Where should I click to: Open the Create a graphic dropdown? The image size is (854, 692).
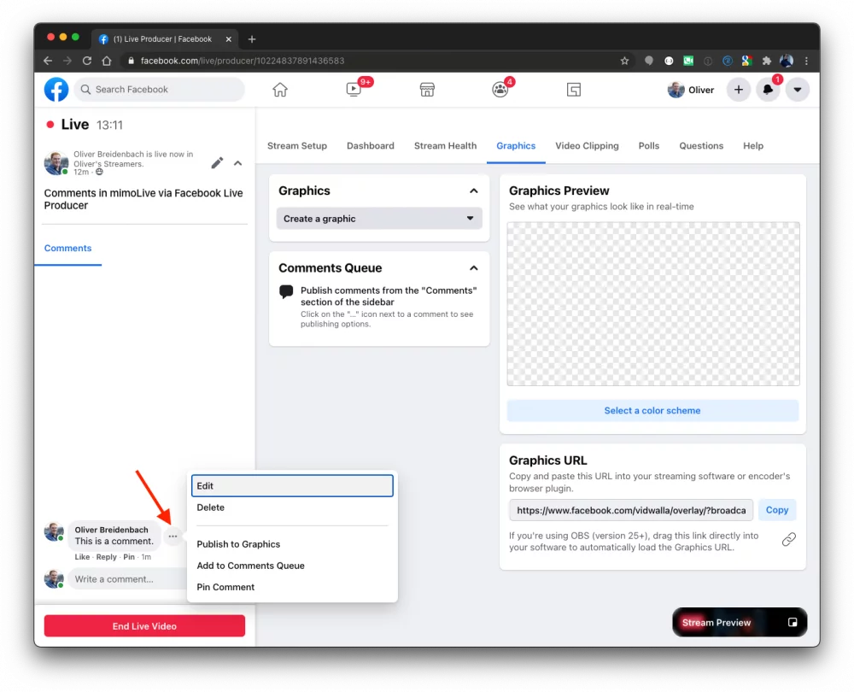pos(379,219)
